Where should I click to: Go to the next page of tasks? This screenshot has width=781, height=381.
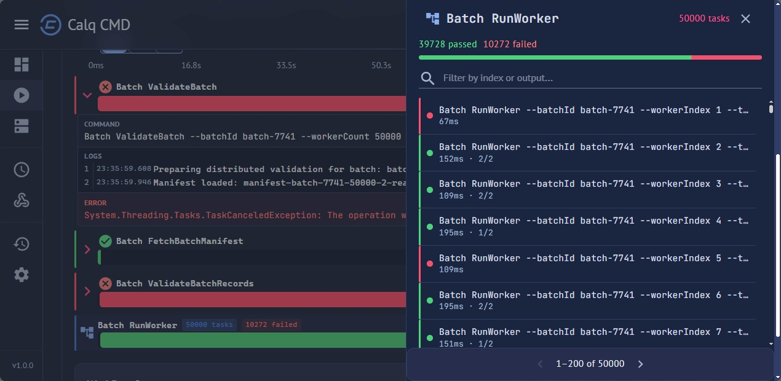[x=640, y=364]
